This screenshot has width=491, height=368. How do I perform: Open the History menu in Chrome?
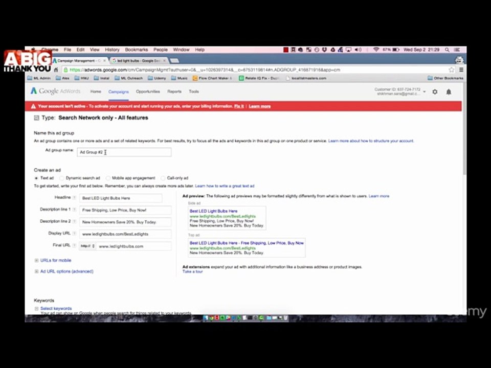[x=112, y=50]
